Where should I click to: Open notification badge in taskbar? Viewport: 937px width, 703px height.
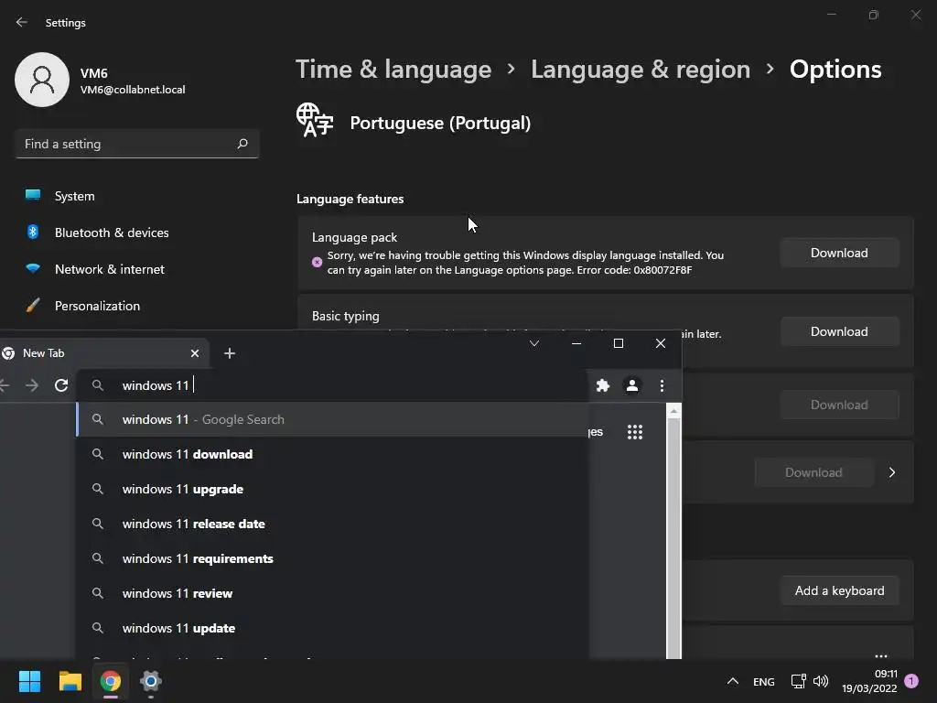[x=911, y=681]
